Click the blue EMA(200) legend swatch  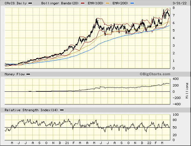[132, 3]
